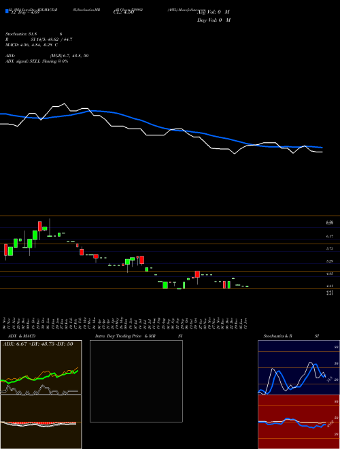Click the date labels axis under candlesticks

[126, 322]
